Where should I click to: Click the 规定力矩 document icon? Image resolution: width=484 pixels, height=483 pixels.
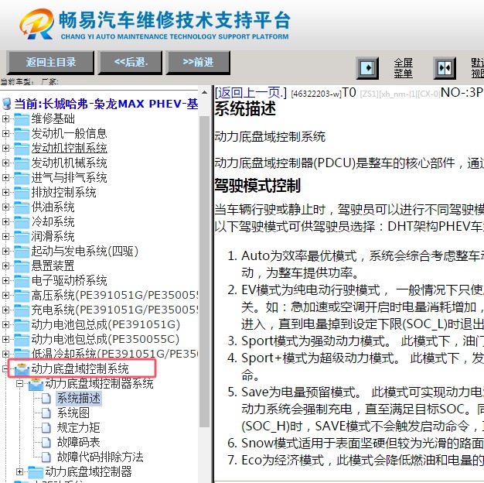pyautogui.click(x=46, y=428)
